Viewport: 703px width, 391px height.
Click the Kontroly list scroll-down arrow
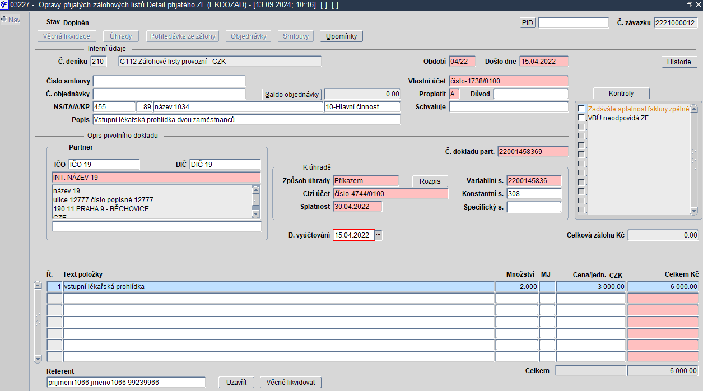pyautogui.click(x=694, y=211)
